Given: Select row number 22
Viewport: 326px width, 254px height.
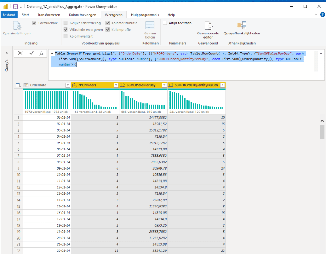Looking at the screenshot, I should 18,251.
